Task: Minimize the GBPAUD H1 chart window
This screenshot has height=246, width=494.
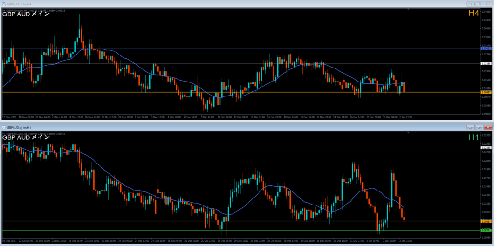Action: click(469, 127)
